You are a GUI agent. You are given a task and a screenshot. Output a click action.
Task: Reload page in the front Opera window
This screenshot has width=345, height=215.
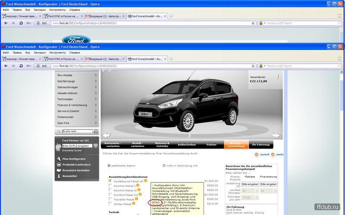click(21, 66)
